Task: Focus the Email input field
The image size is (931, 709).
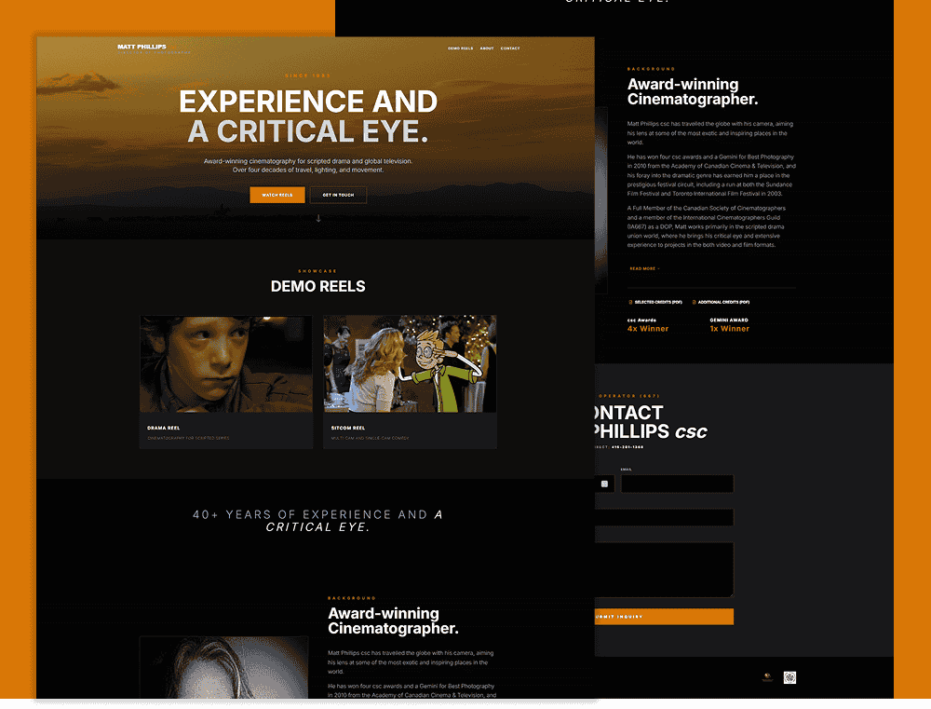Action: [677, 484]
